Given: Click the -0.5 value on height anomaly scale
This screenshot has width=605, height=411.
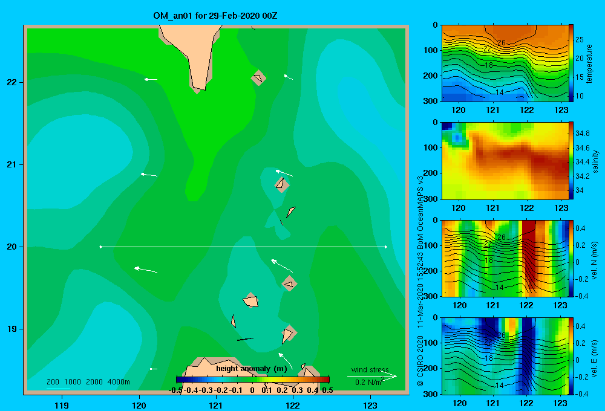Looking at the screenshot, I should [x=176, y=390].
